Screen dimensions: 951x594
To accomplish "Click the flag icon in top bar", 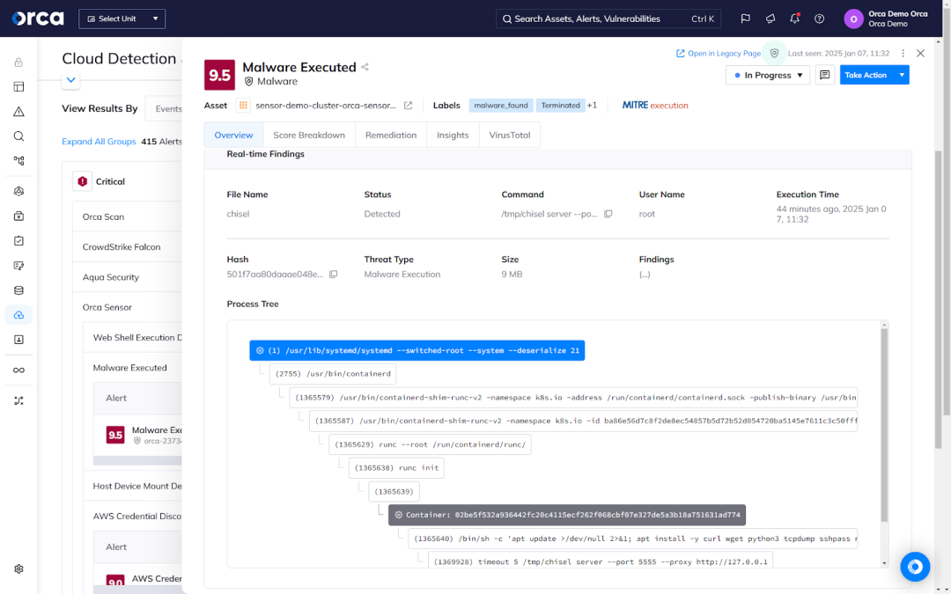I will click(x=746, y=18).
